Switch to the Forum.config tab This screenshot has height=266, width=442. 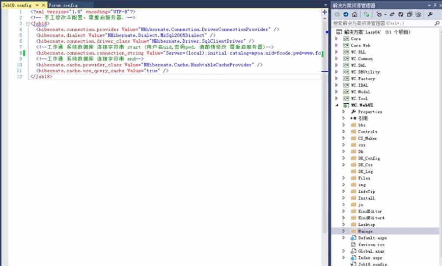[63, 5]
